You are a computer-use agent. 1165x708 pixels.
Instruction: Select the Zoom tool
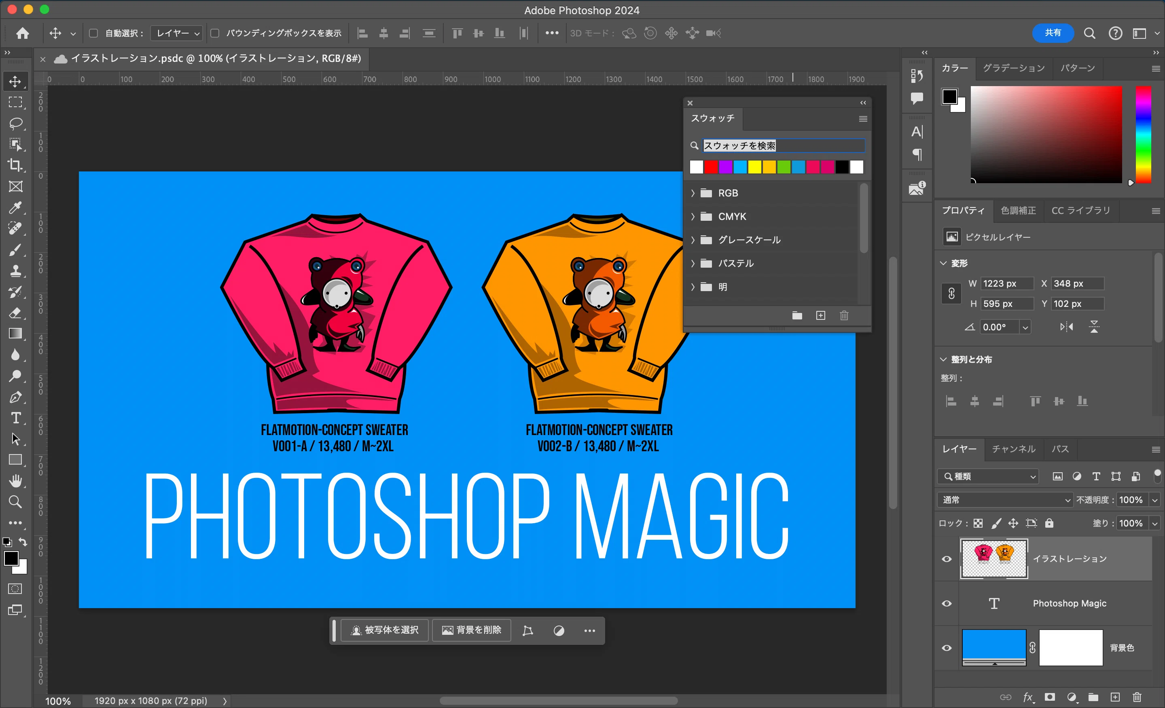tap(16, 501)
